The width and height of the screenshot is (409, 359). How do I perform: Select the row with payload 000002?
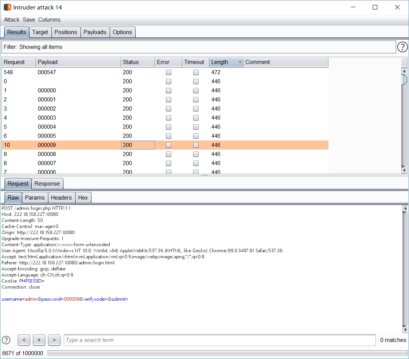pos(165,109)
